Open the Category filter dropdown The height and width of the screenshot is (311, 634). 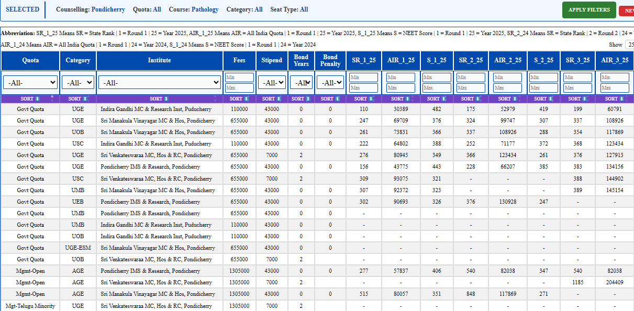(78, 82)
